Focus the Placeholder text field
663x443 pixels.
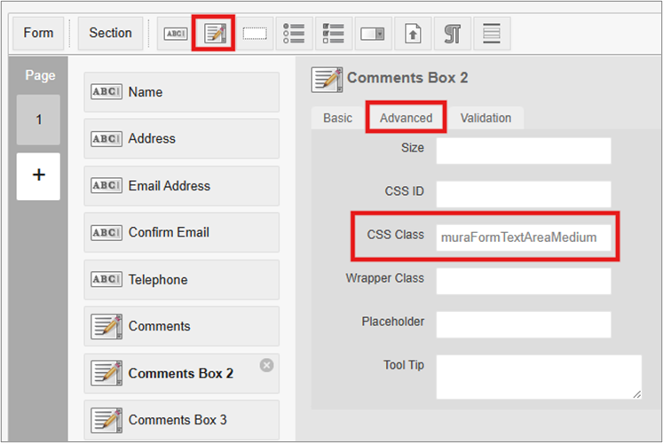tap(524, 324)
